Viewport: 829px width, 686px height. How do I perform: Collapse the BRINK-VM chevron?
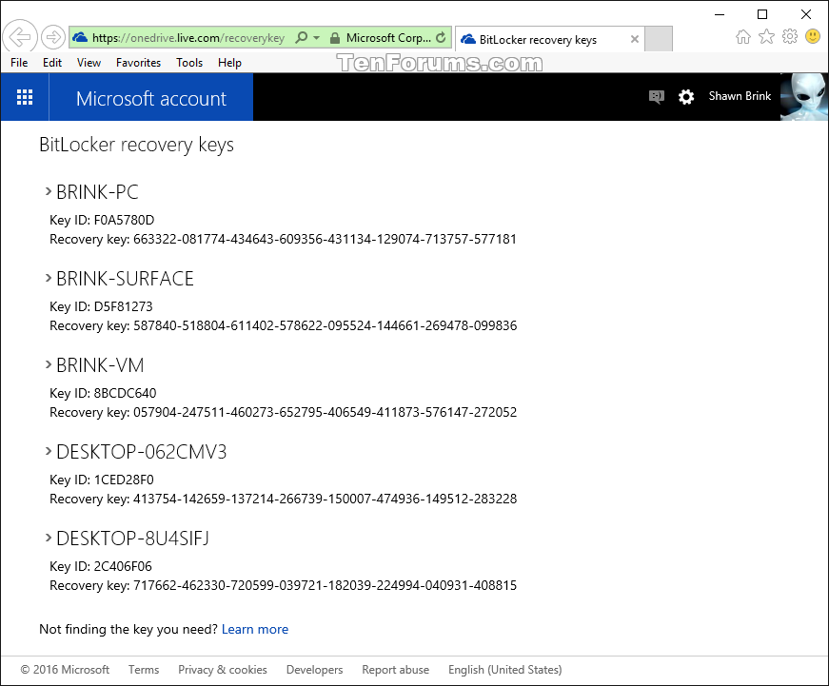pyautogui.click(x=49, y=364)
